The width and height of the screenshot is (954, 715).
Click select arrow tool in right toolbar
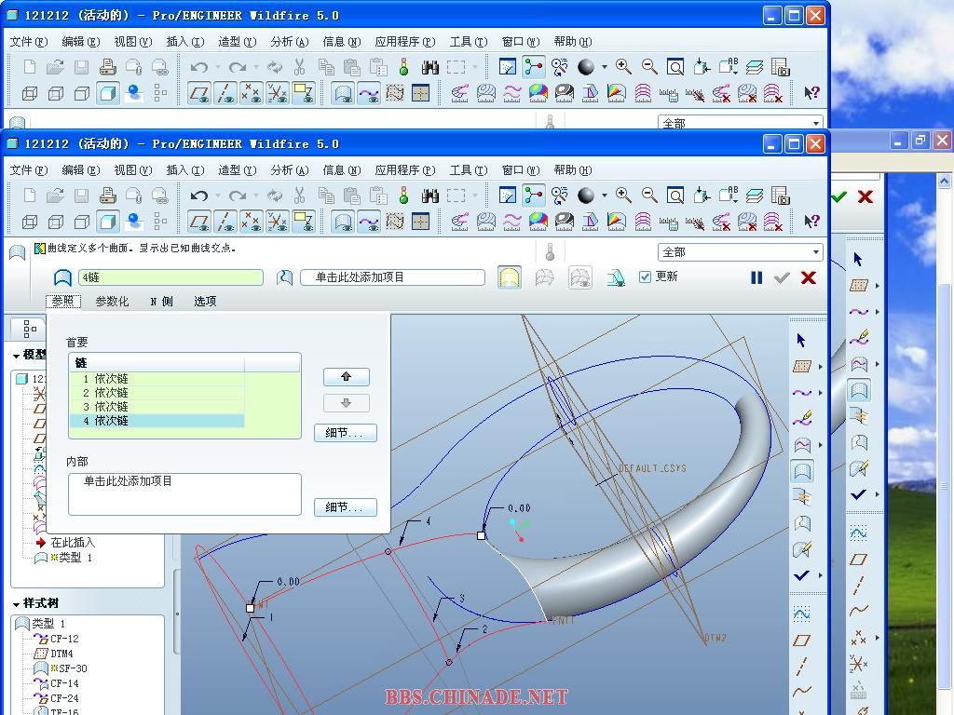pos(800,341)
